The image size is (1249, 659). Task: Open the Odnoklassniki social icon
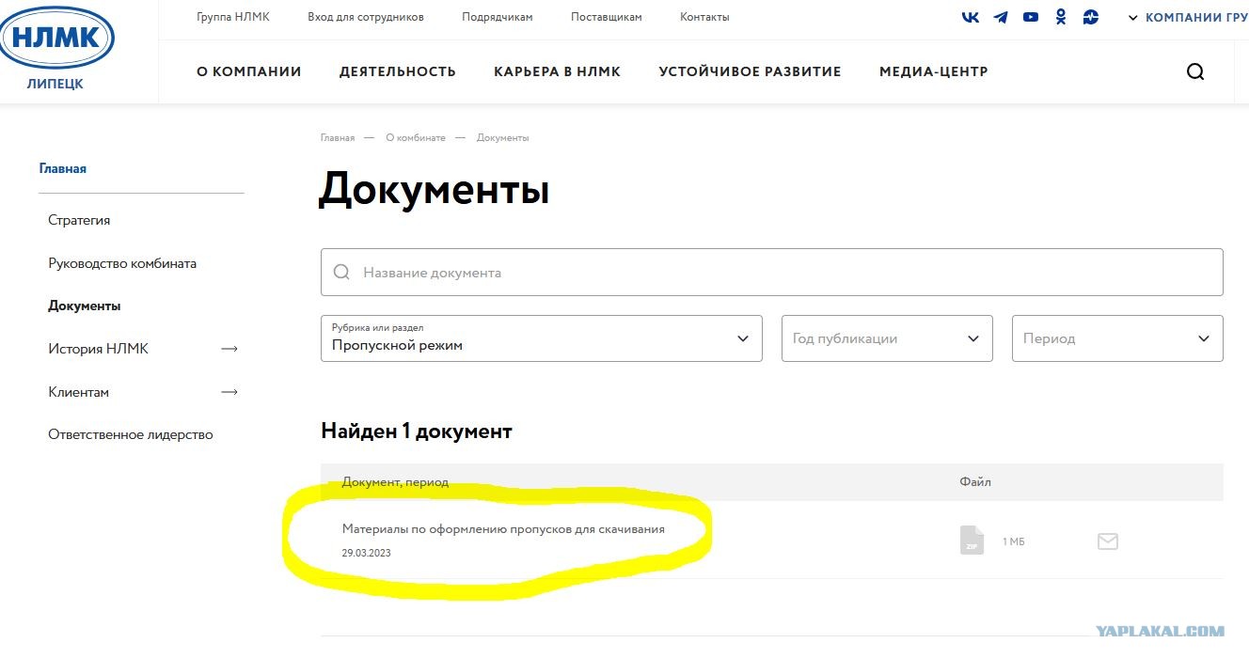tap(1061, 17)
